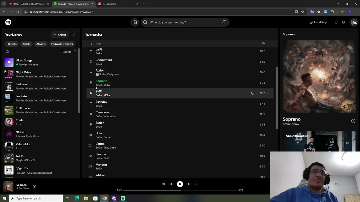
Task: Install App button
Action: tap(318, 22)
